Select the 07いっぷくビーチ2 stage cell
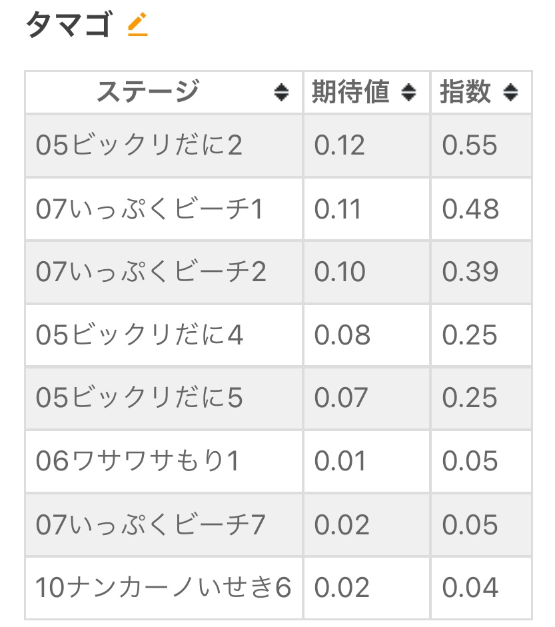Viewport: 555px width, 627px height. click(151, 272)
